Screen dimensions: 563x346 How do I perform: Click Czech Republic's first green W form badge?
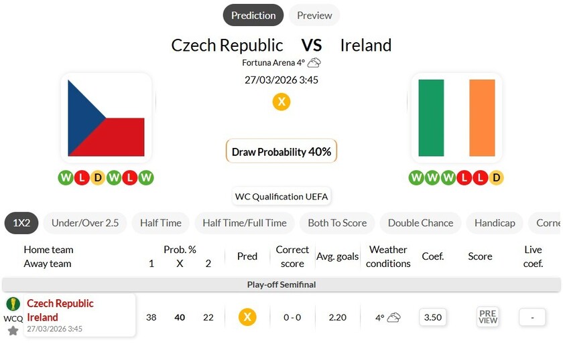66,177
